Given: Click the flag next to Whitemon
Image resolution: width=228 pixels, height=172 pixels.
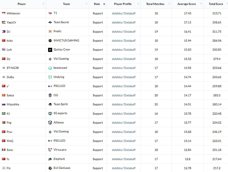Looking at the screenshot, I should pos(3,13).
